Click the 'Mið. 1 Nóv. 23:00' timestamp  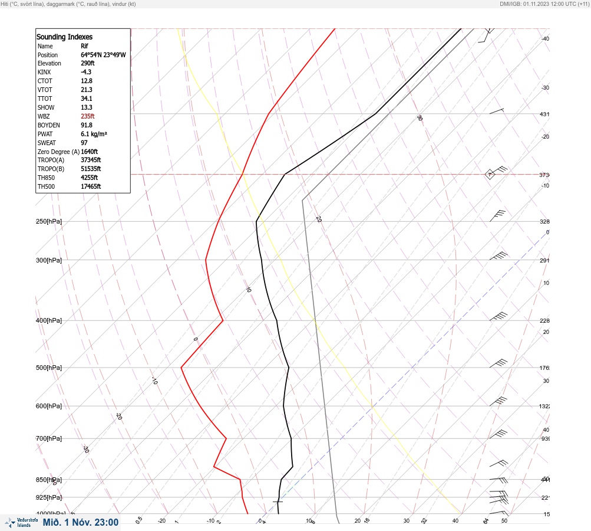point(81,522)
